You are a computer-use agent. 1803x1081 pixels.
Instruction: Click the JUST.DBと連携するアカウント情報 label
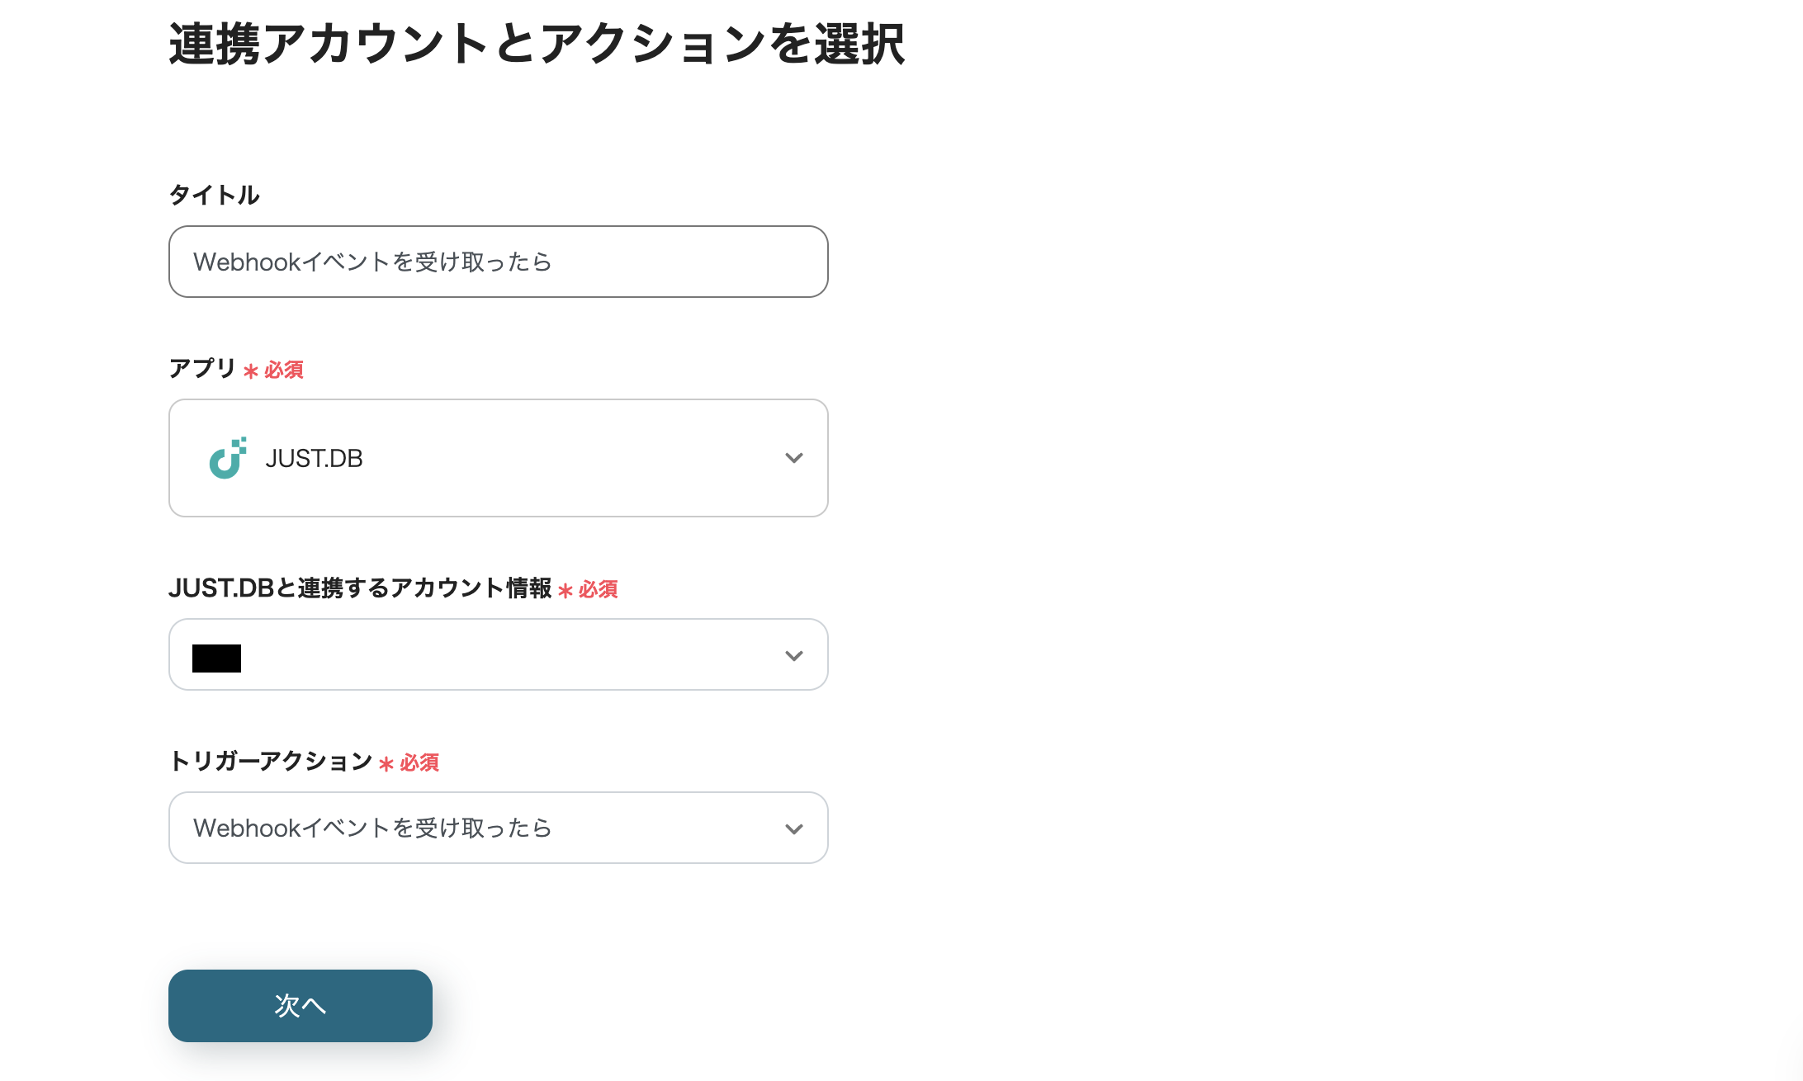coord(362,589)
